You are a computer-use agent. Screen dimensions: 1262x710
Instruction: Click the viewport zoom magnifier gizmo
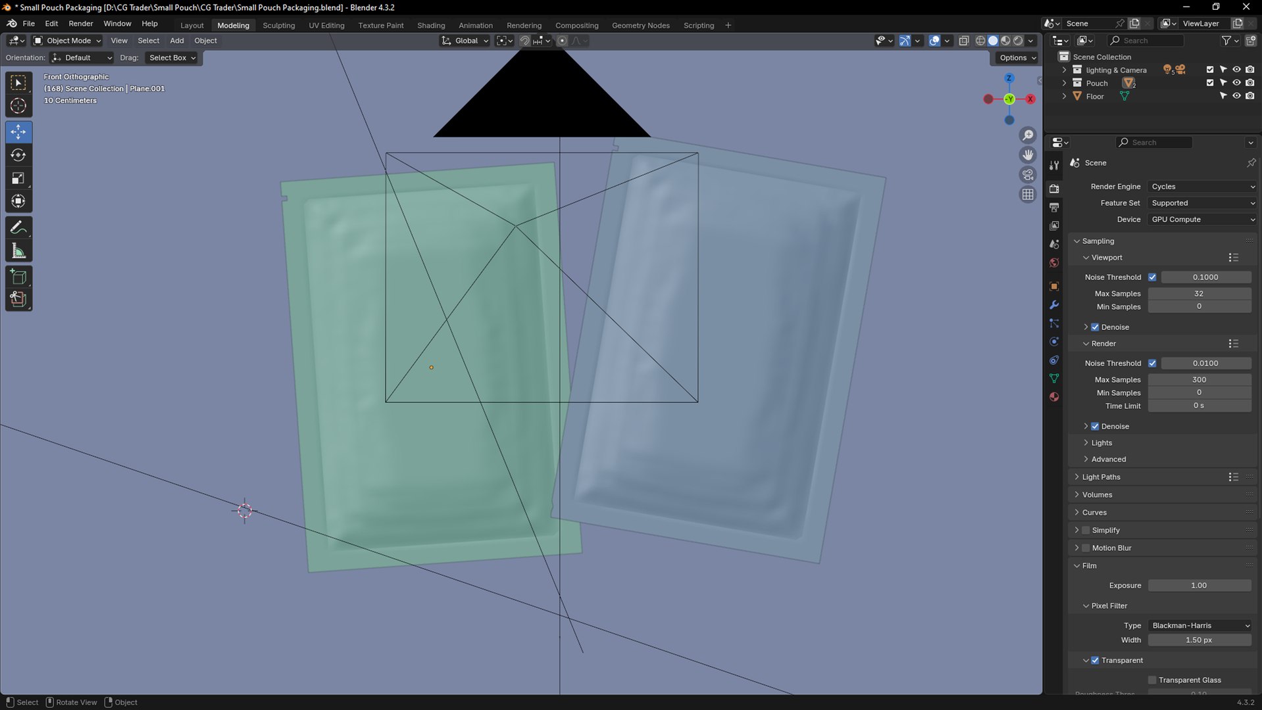click(x=1028, y=135)
